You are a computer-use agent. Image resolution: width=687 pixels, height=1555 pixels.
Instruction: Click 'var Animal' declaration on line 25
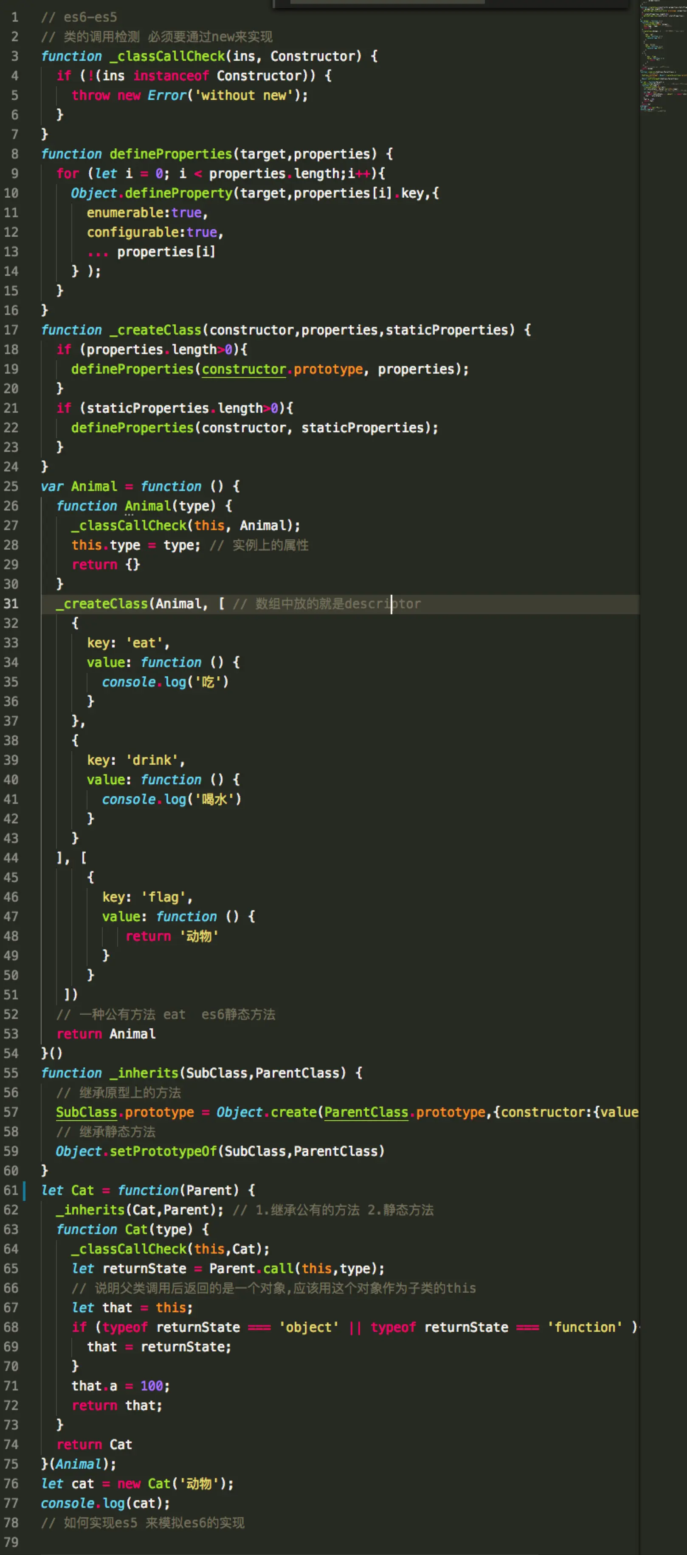[x=79, y=487]
